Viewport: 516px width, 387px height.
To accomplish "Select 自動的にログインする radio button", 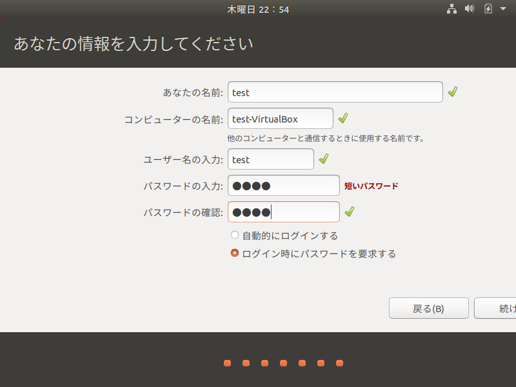I will pyautogui.click(x=235, y=235).
